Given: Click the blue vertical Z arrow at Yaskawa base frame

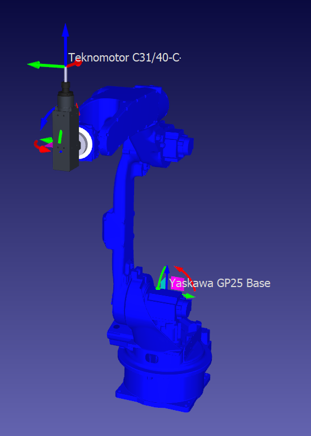Looking at the screenshot, I should (167, 277).
